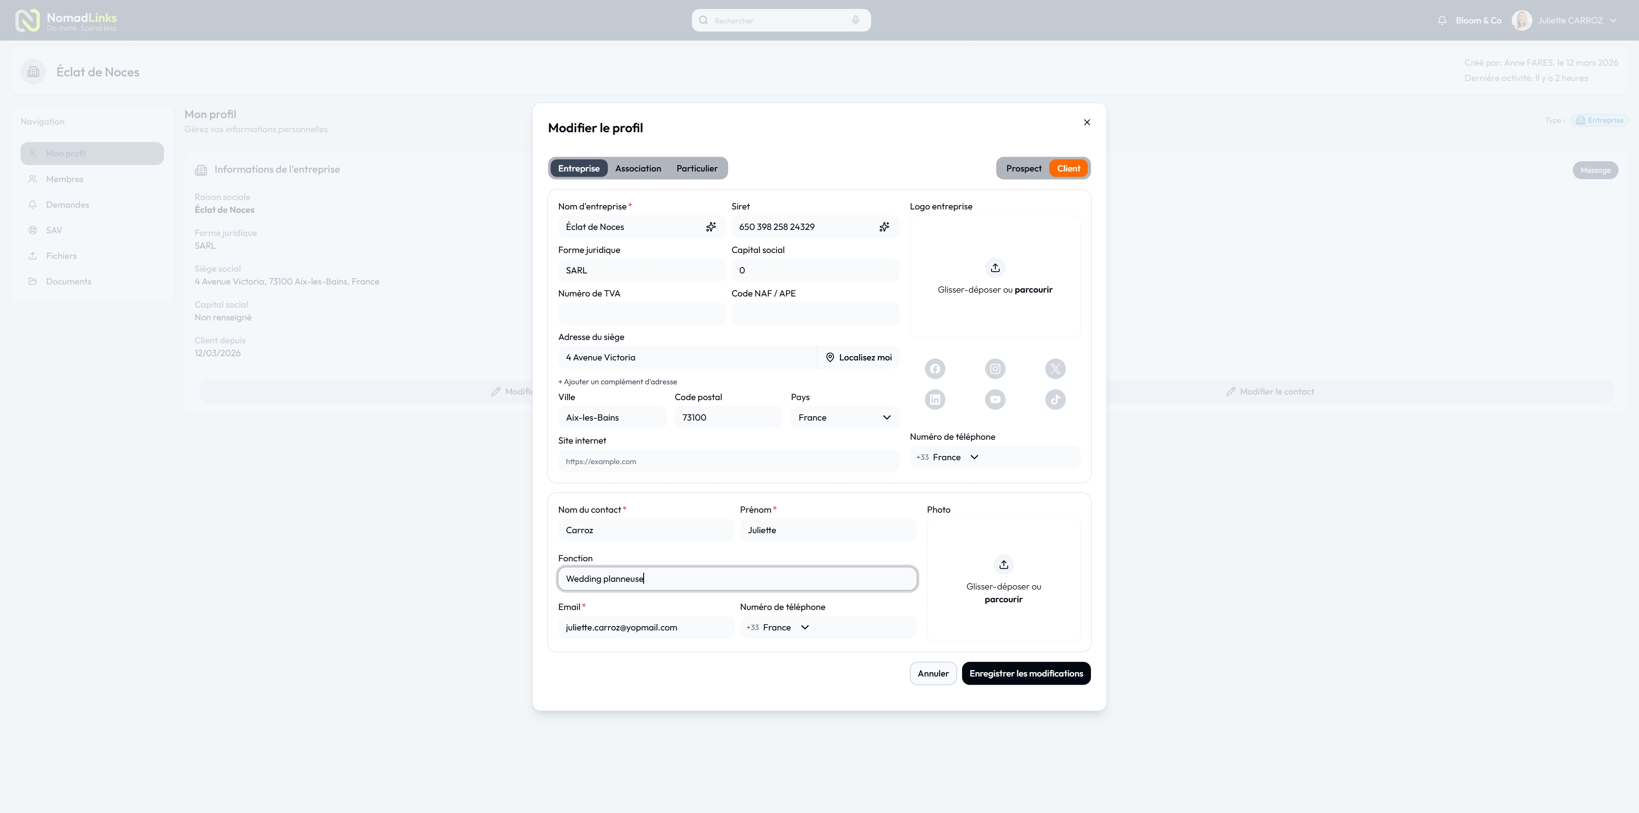
Task: Click the TikTok social icon
Action: click(1055, 399)
